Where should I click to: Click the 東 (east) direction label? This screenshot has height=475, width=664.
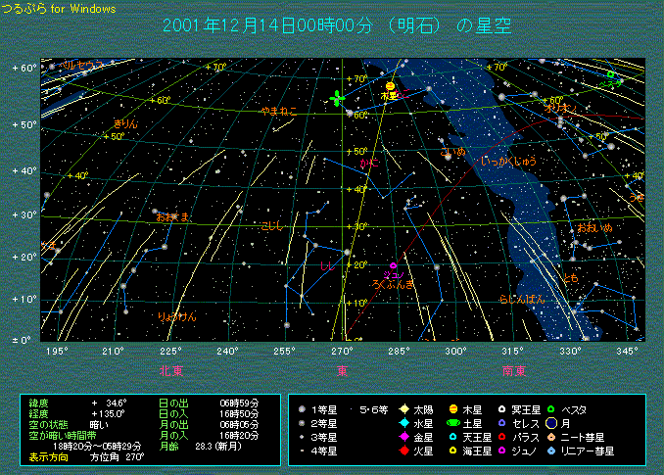click(x=343, y=370)
